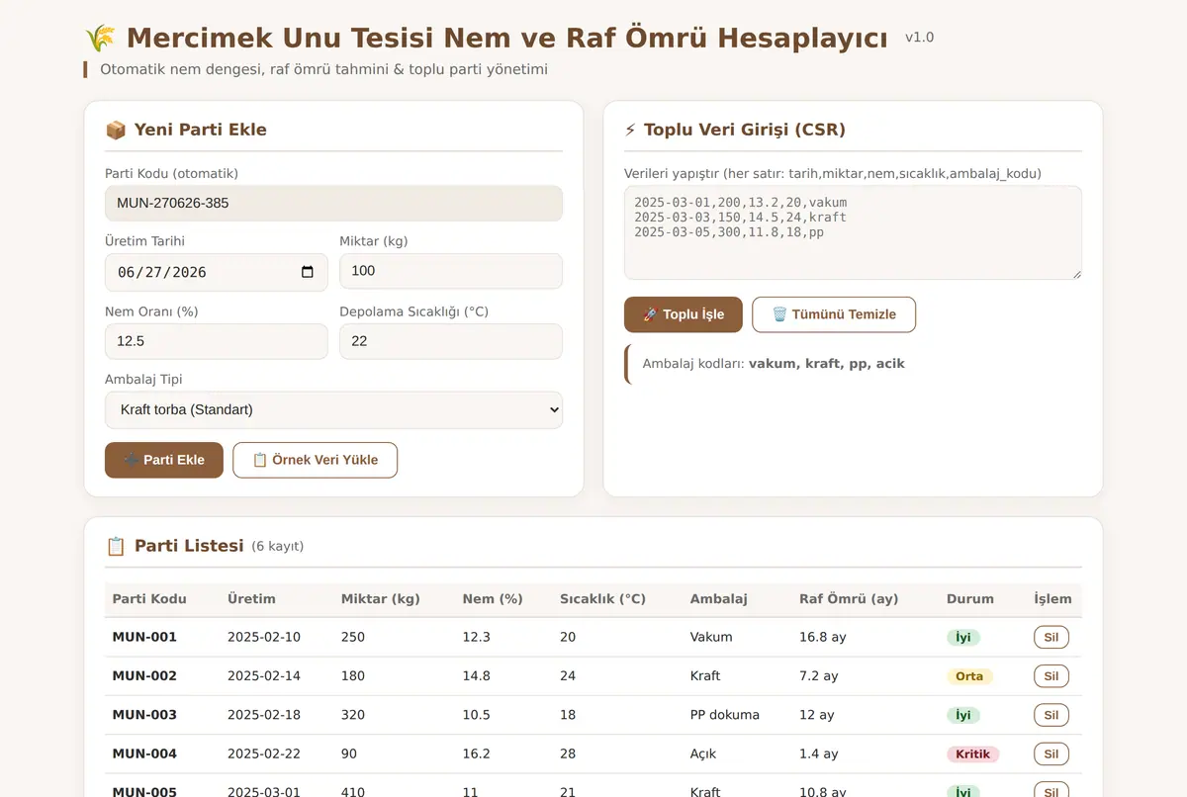Image resolution: width=1187 pixels, height=797 pixels.
Task: Click the Miktar (kg) column header
Action: point(381,599)
